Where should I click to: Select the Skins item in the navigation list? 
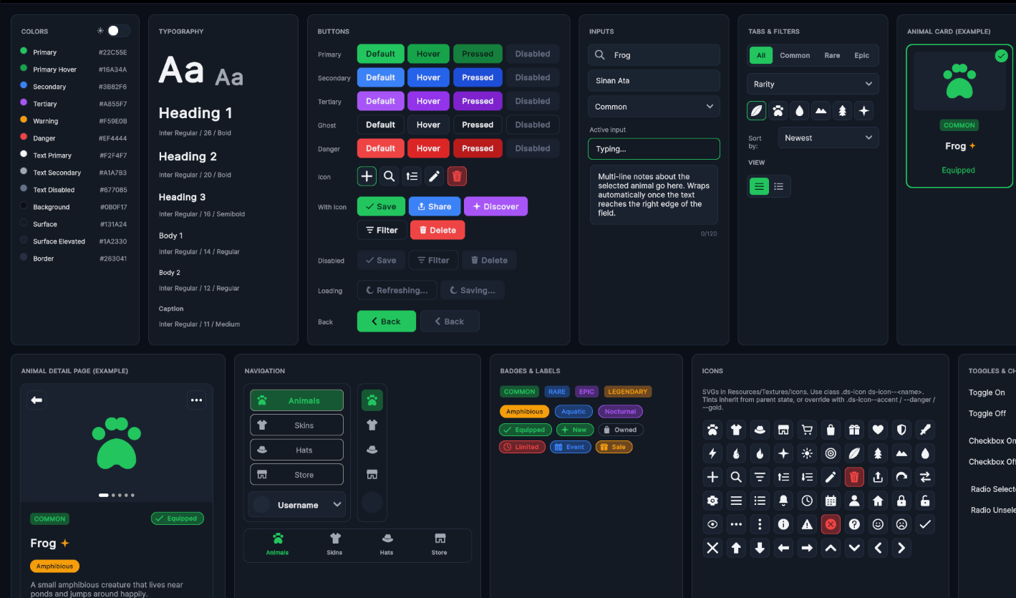(x=296, y=425)
